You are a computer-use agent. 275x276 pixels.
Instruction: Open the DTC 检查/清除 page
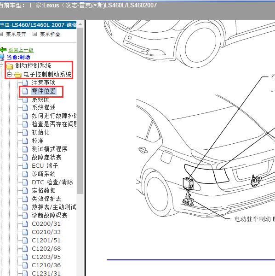click(52, 182)
